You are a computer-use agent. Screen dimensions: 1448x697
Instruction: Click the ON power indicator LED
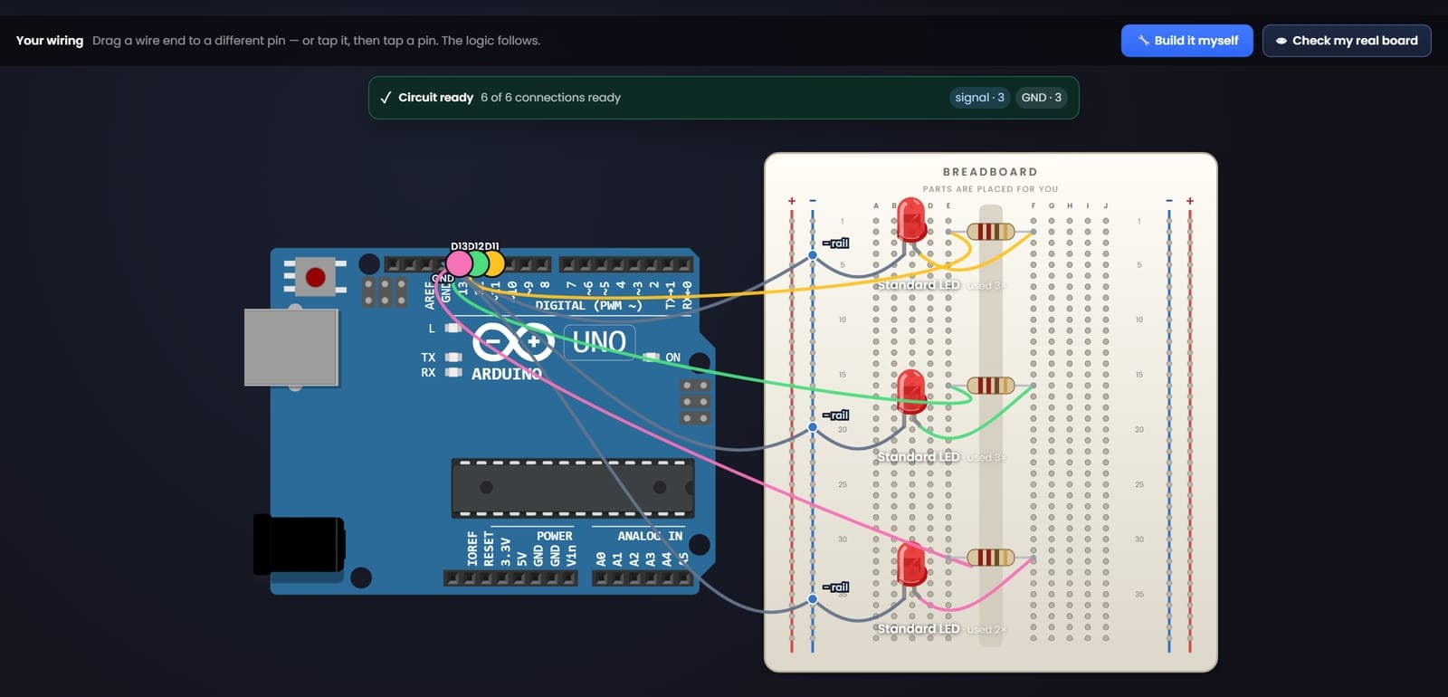[652, 358]
